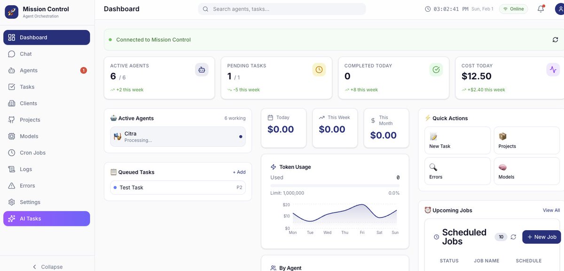
Task: Open the user profile avatar
Action: (559, 9)
